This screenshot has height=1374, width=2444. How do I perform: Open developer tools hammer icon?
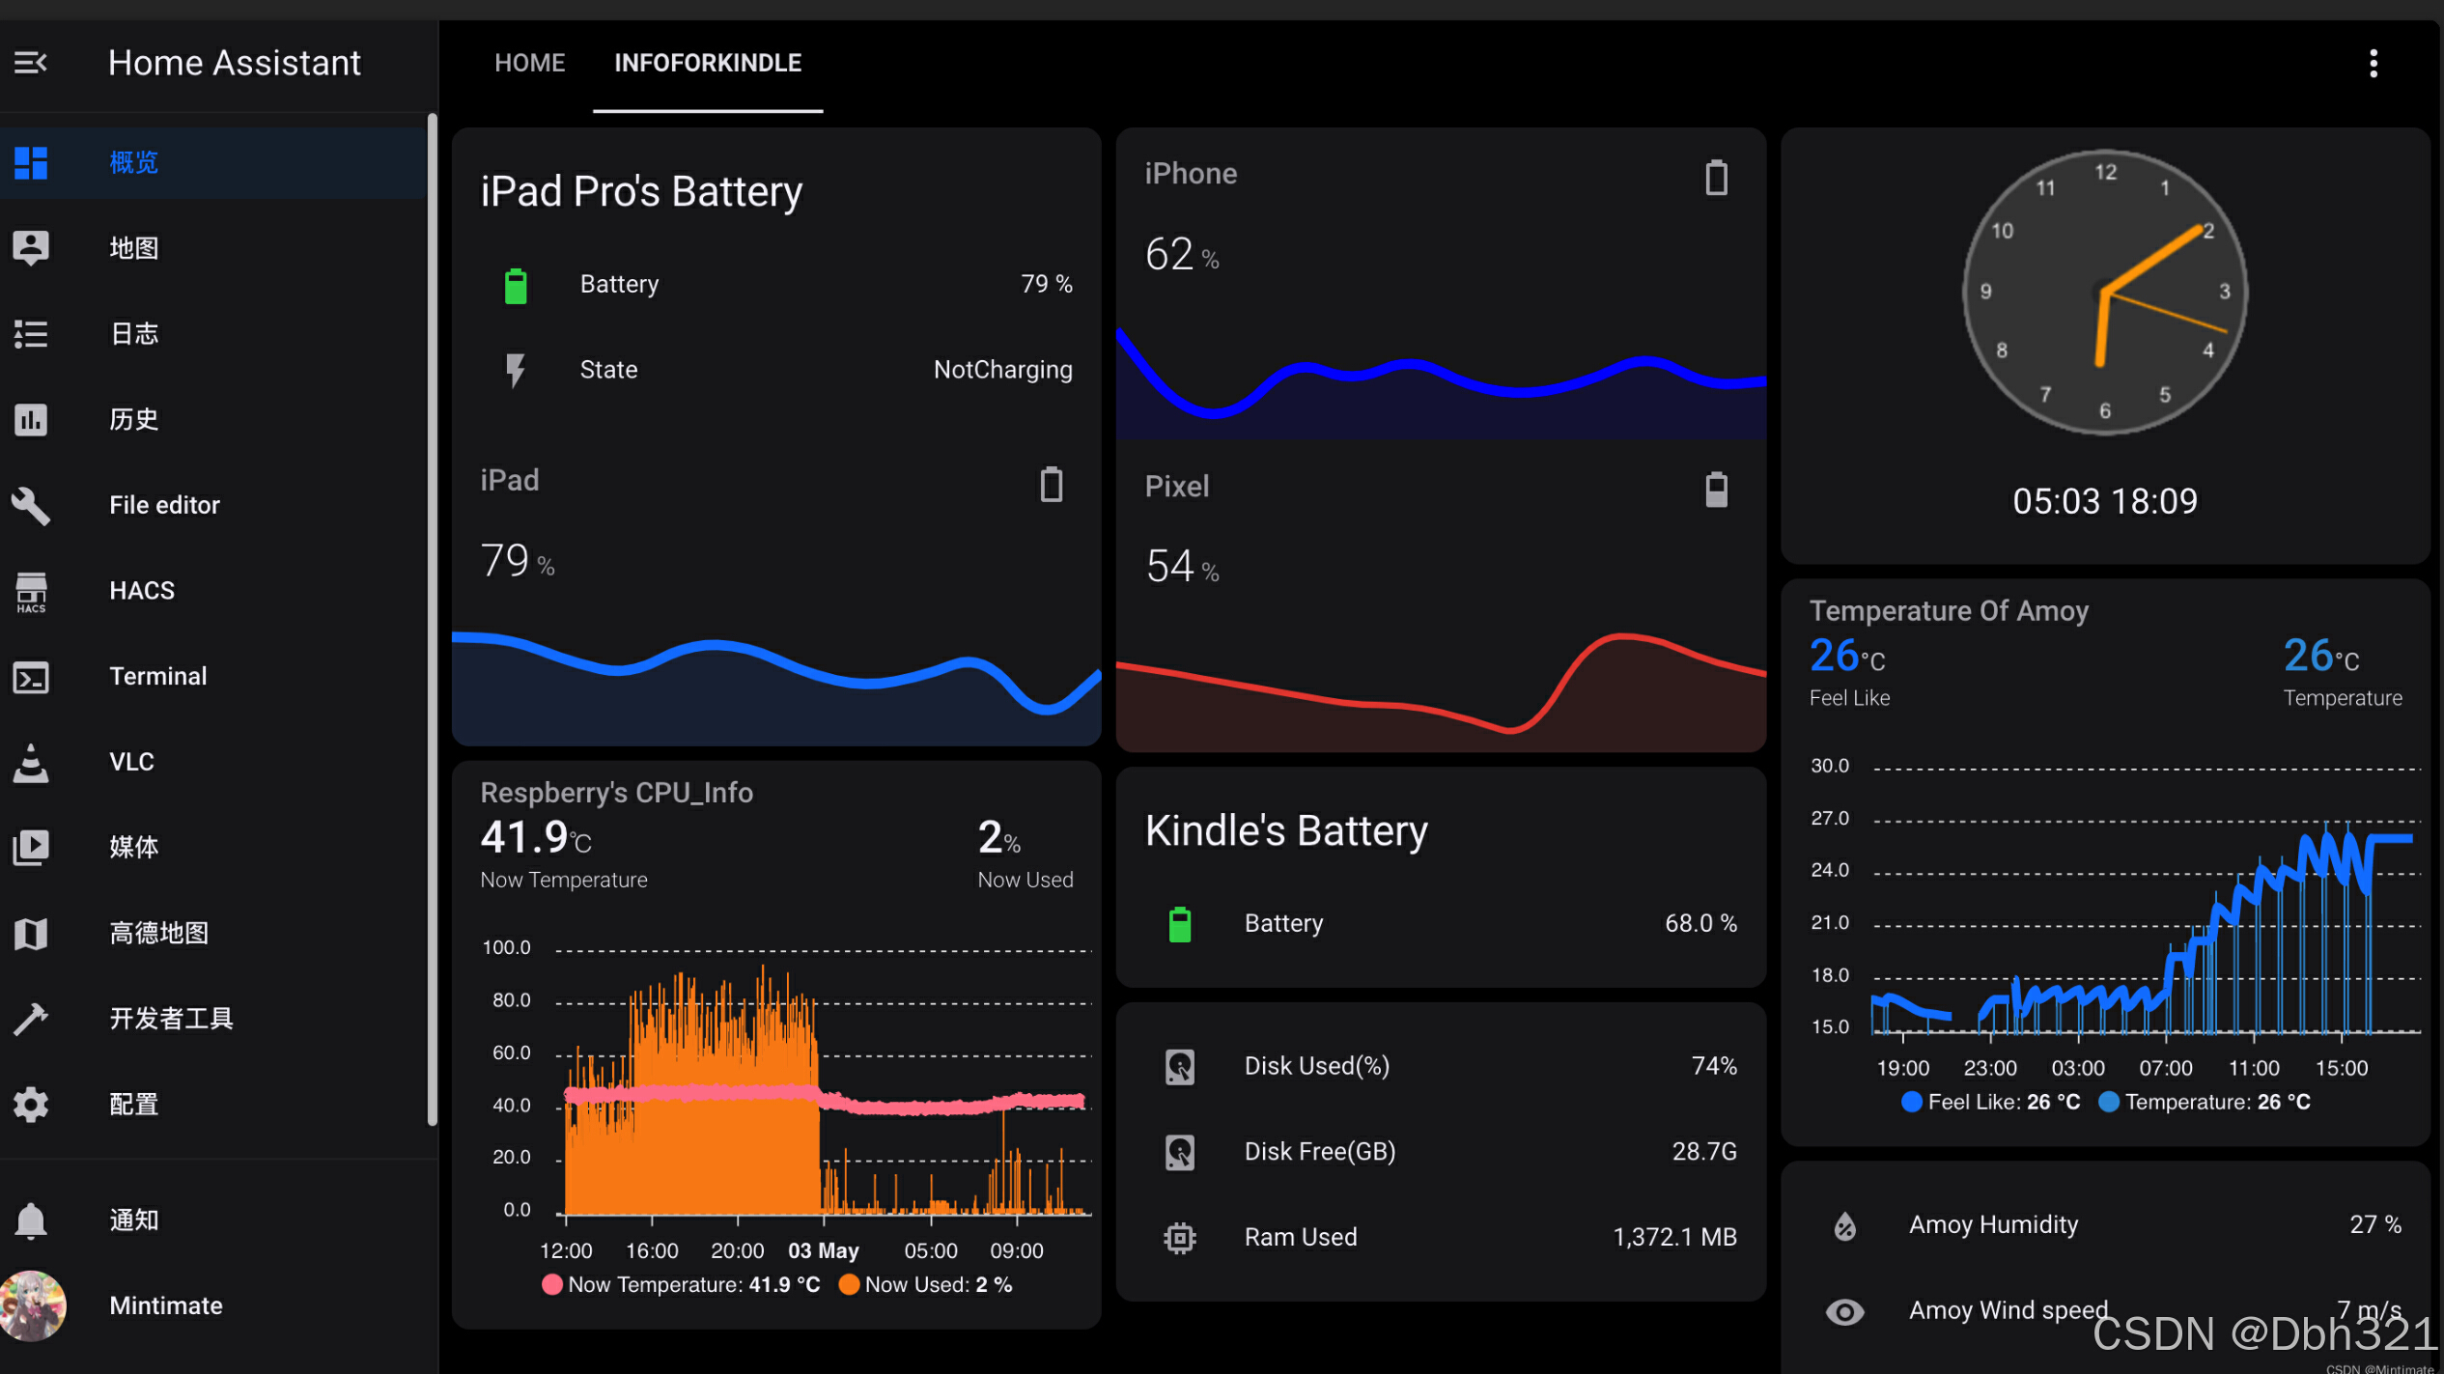tap(31, 1019)
